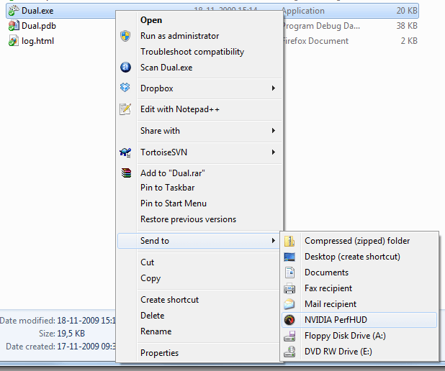Select the Dual.exe file name
Viewport: 445px width, 371px height.
tap(37, 11)
